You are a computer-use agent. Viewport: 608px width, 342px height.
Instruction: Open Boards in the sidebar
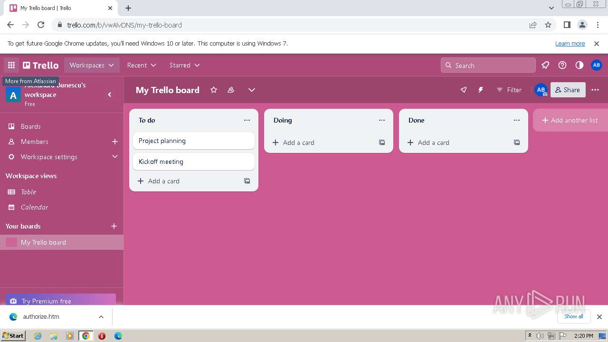[62, 126]
